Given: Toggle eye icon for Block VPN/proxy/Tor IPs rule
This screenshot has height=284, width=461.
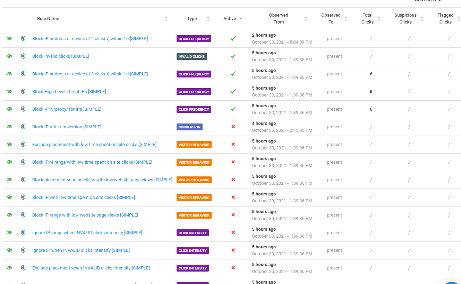Looking at the screenshot, I should coord(9,109).
